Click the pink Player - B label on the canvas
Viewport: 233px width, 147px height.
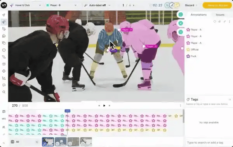coord(151,46)
